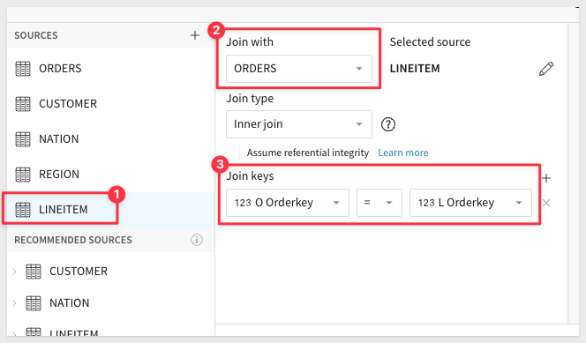Screen dimensions: 586x343
Task: Select the NATION source in Sources
Action: pos(110,138)
